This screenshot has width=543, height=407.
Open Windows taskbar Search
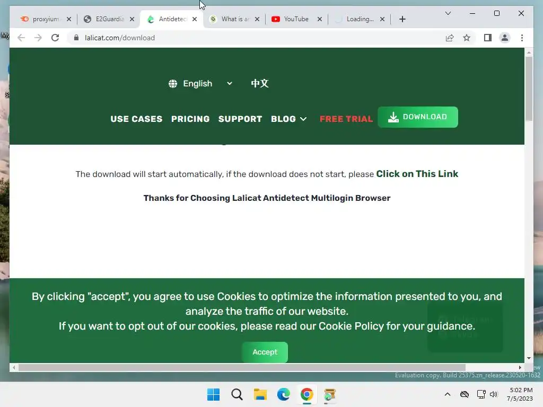(x=237, y=394)
